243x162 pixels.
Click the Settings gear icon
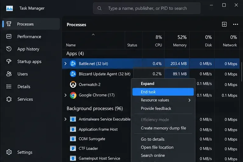[x=9, y=152]
